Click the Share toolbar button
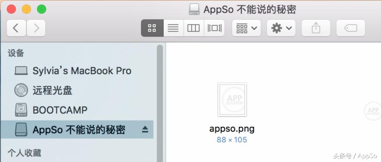381x162 pixels. pyautogui.click(x=316, y=28)
